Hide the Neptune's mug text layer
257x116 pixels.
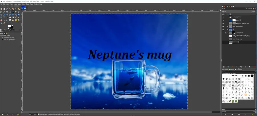[x=223, y=17]
